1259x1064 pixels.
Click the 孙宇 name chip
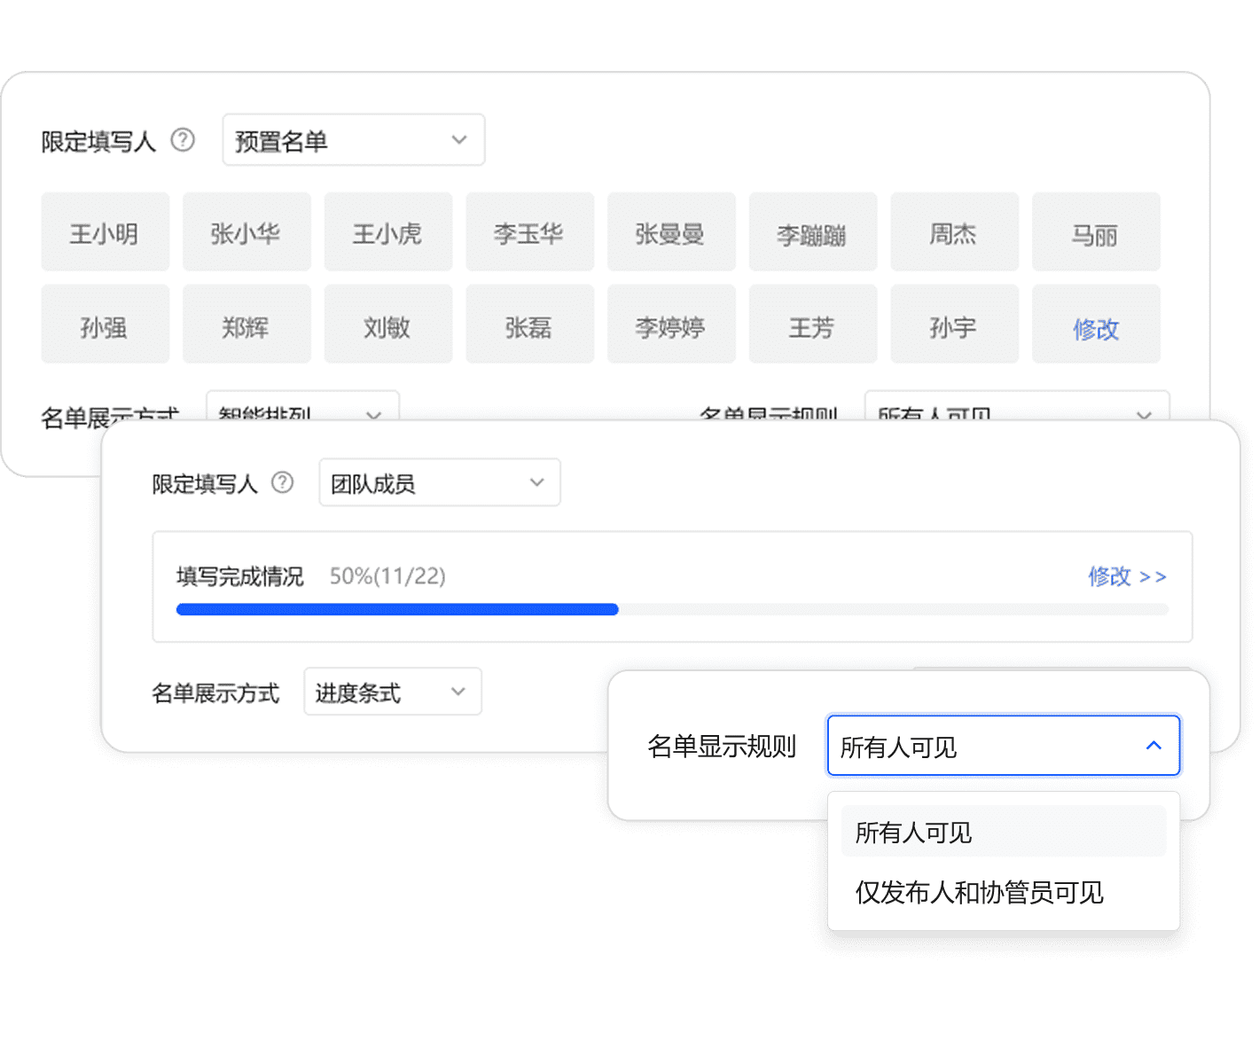pos(954,326)
